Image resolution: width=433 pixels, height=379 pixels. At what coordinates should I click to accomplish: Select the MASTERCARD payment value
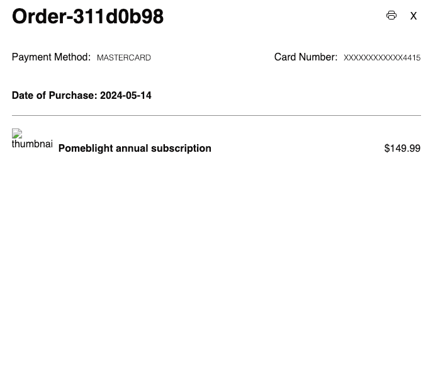click(x=124, y=58)
